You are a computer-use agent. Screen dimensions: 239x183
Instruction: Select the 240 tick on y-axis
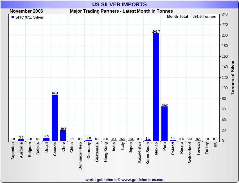(225, 14)
